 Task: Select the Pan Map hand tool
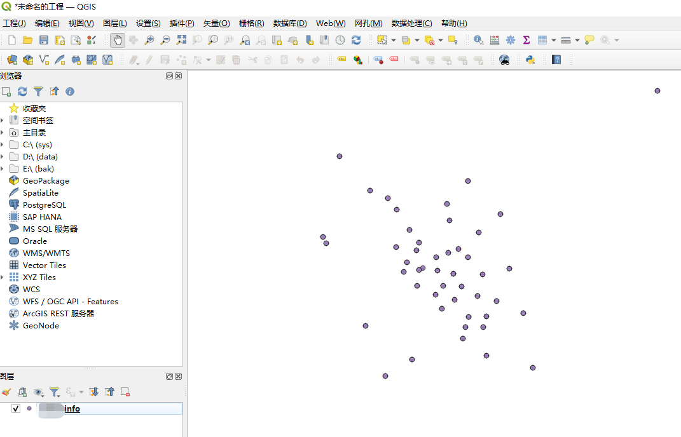117,40
